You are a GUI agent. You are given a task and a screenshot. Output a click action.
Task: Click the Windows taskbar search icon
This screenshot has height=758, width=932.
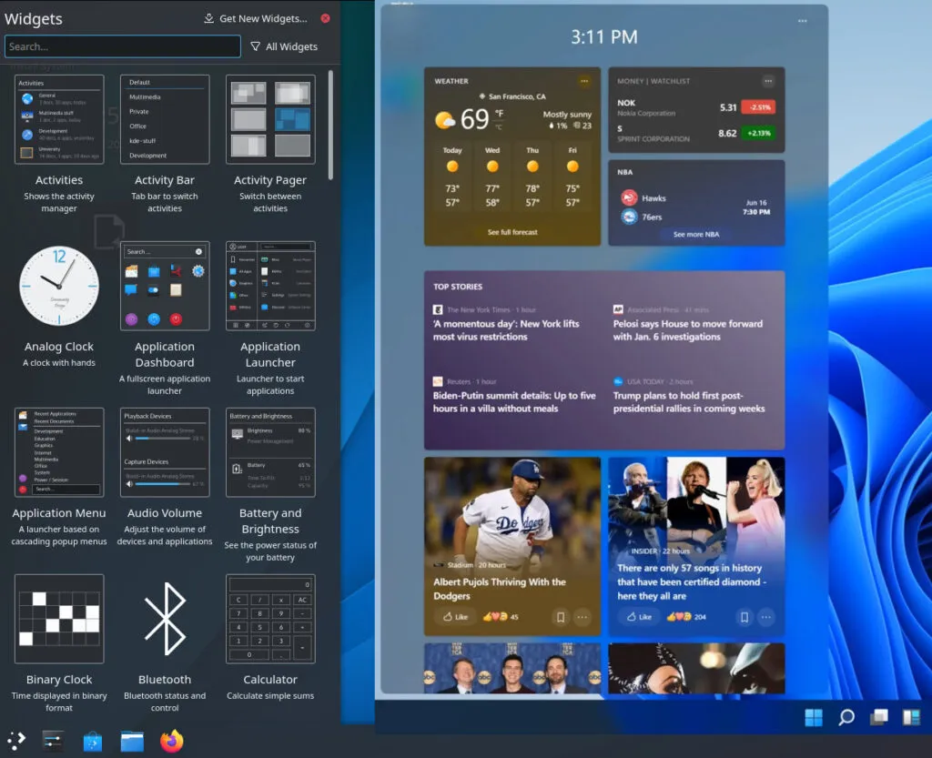click(x=846, y=718)
